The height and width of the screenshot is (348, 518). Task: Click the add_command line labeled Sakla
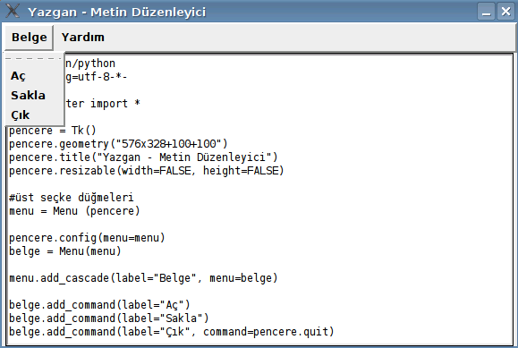tap(109, 318)
